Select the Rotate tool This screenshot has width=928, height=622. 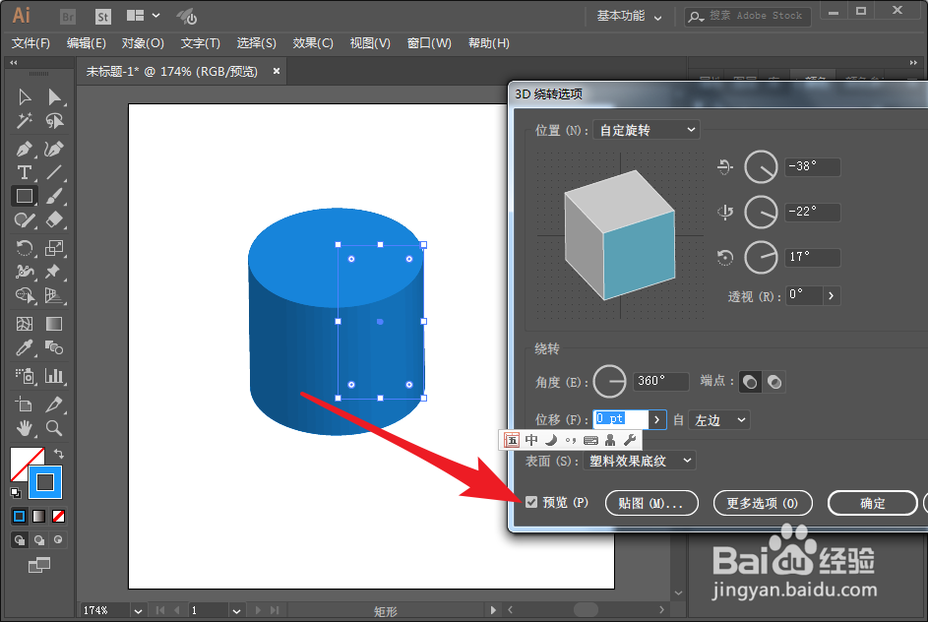pyautogui.click(x=25, y=247)
